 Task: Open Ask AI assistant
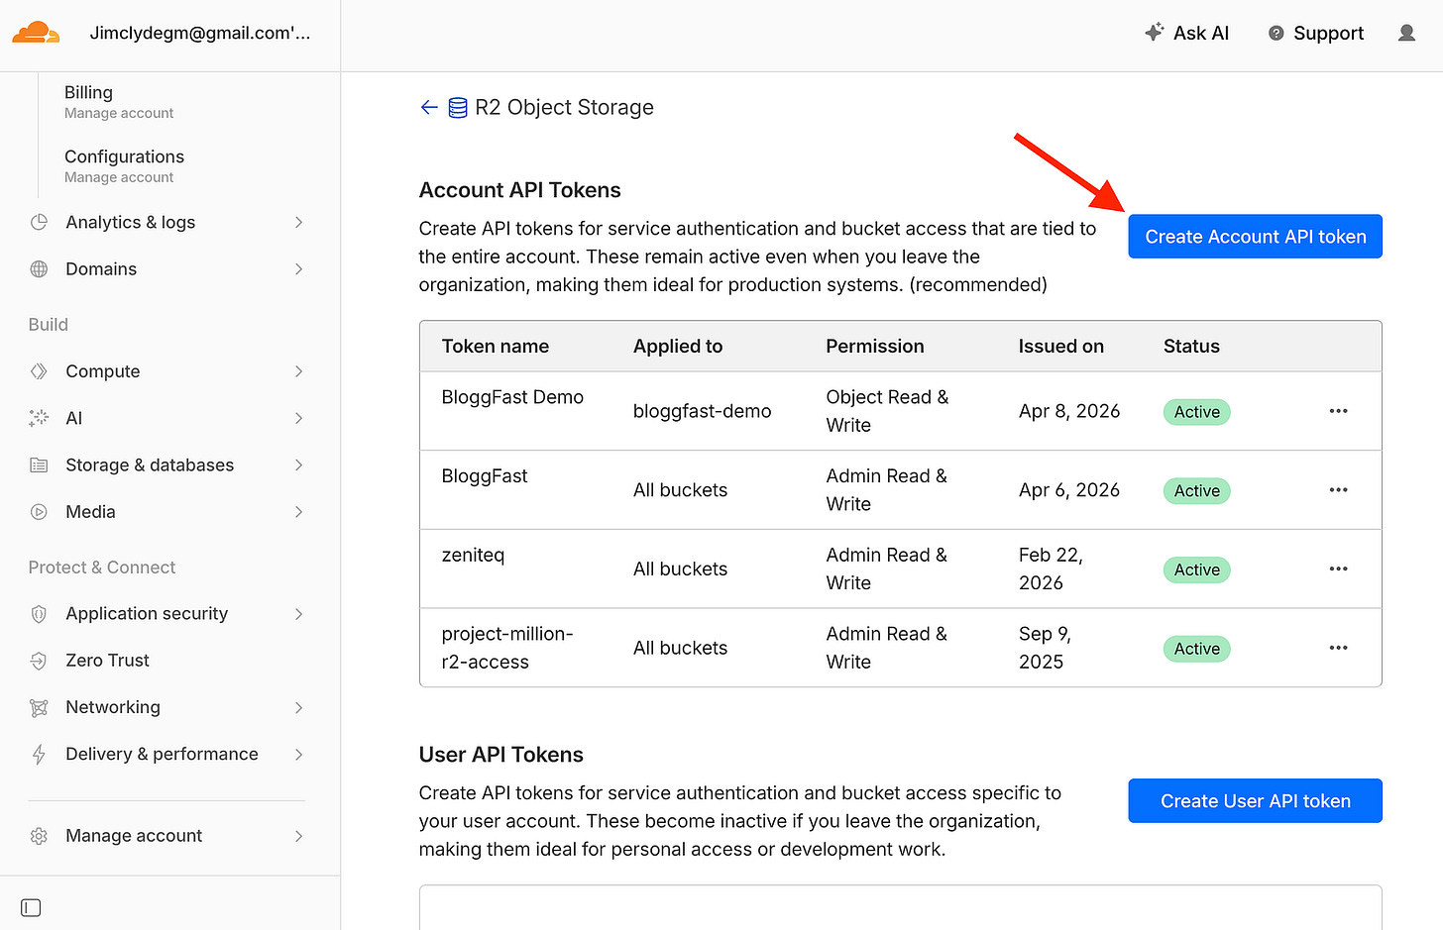click(1186, 33)
